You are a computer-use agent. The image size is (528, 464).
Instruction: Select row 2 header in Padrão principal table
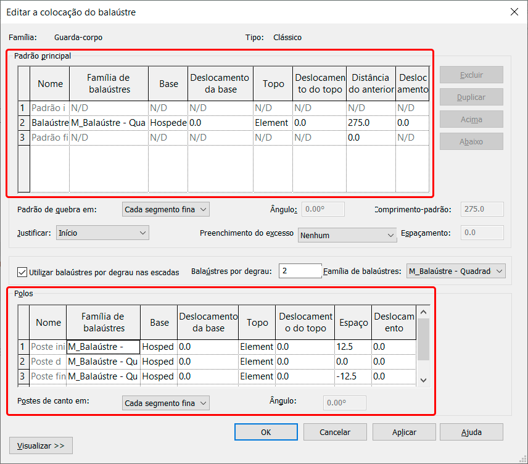pos(23,123)
